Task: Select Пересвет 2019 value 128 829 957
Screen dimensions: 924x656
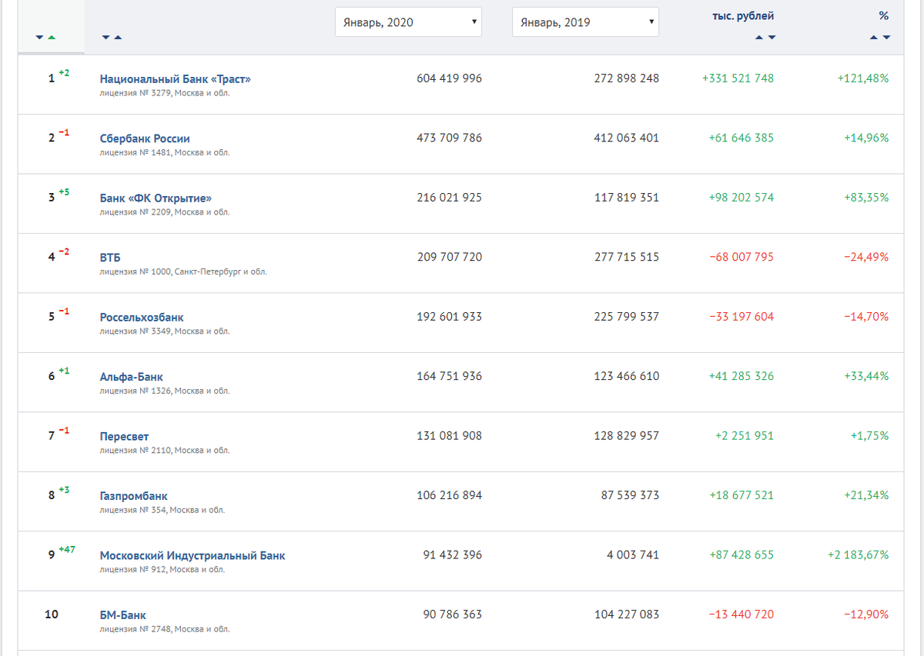Action: pos(627,436)
